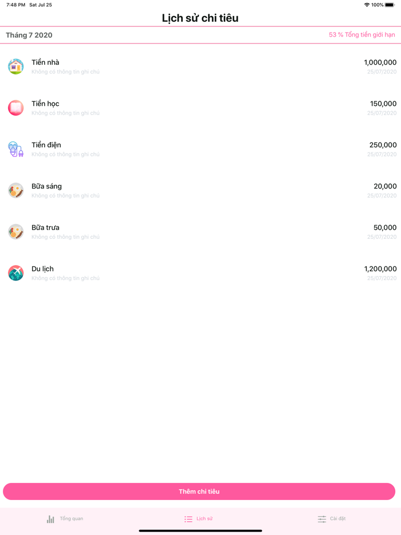This screenshot has width=401, height=535.
Task: Click the airplane Du lịch icon
Action: [x=16, y=273]
